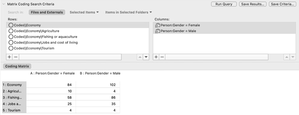Click the Gender = Male attribute icon
This screenshot has width=299, height=115.
click(157, 31)
